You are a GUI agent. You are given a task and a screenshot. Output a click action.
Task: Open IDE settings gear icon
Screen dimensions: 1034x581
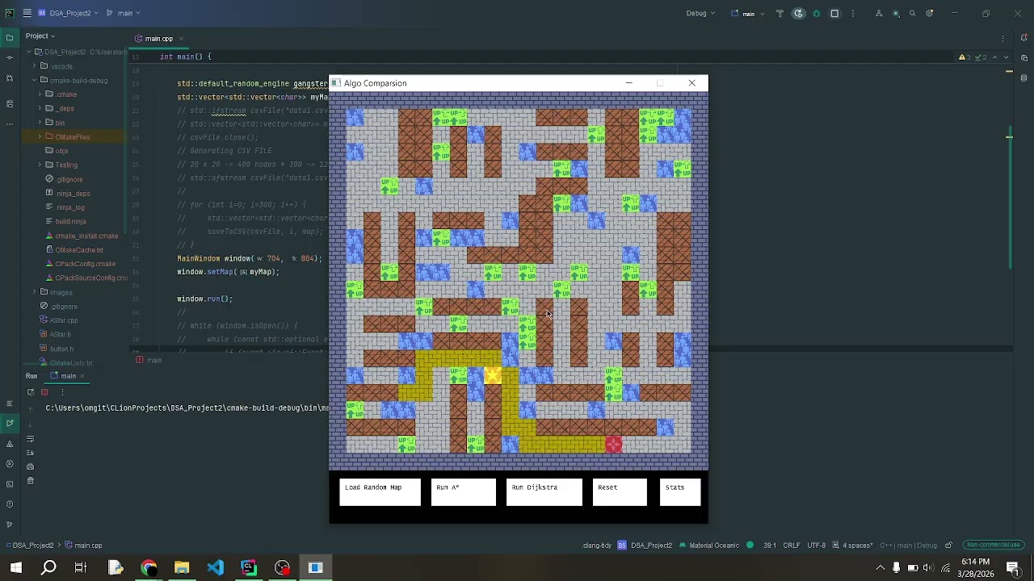click(930, 13)
